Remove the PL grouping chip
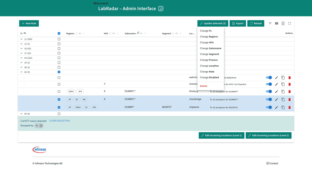 41,126
